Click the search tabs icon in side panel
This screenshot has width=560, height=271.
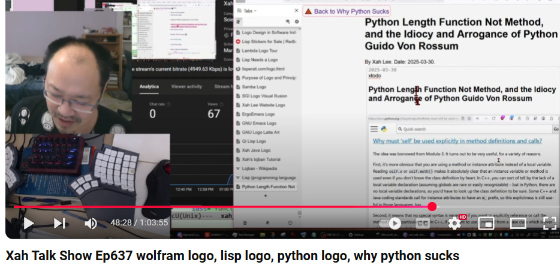tap(288, 22)
